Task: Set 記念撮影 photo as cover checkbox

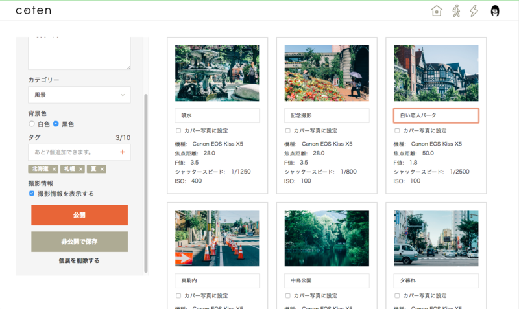Action: click(287, 131)
